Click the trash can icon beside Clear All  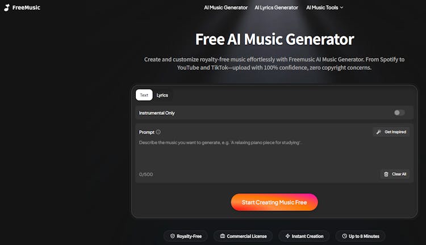[x=386, y=174]
